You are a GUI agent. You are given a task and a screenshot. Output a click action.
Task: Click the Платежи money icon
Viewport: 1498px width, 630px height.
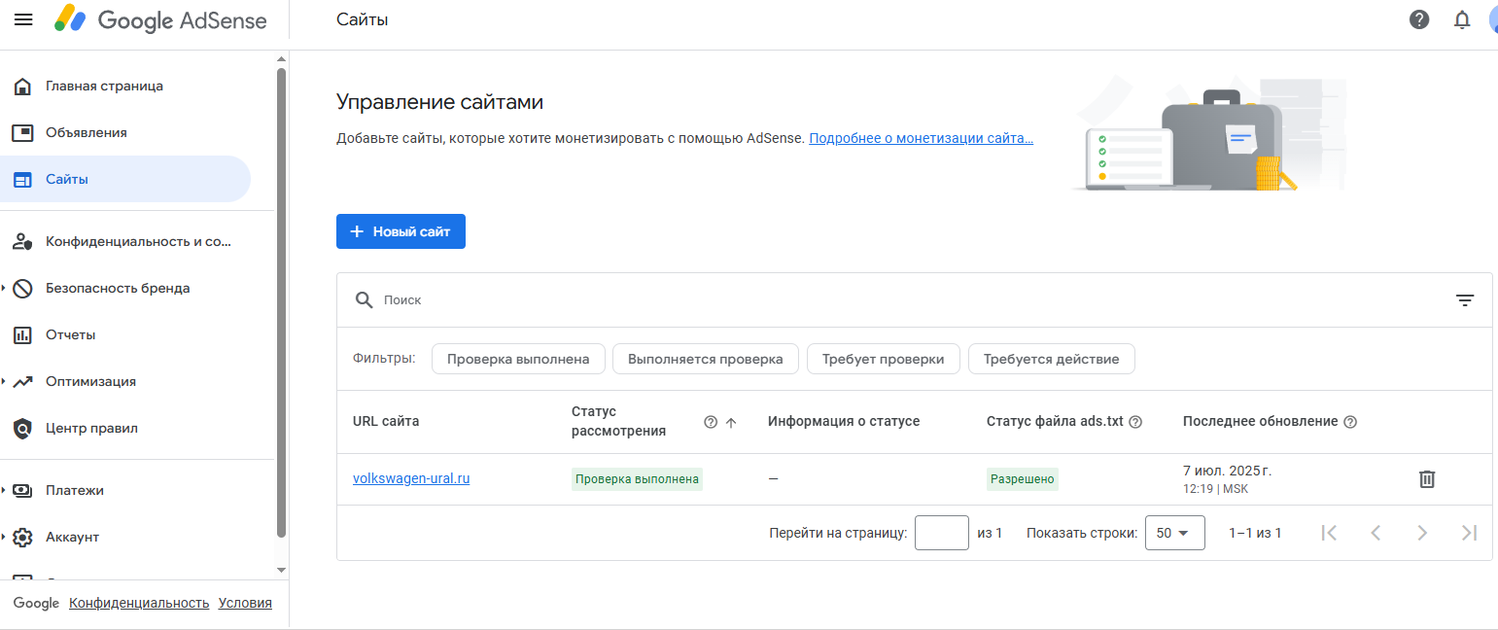(22, 490)
